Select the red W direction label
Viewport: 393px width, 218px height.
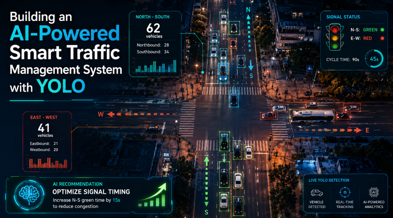point(101,114)
